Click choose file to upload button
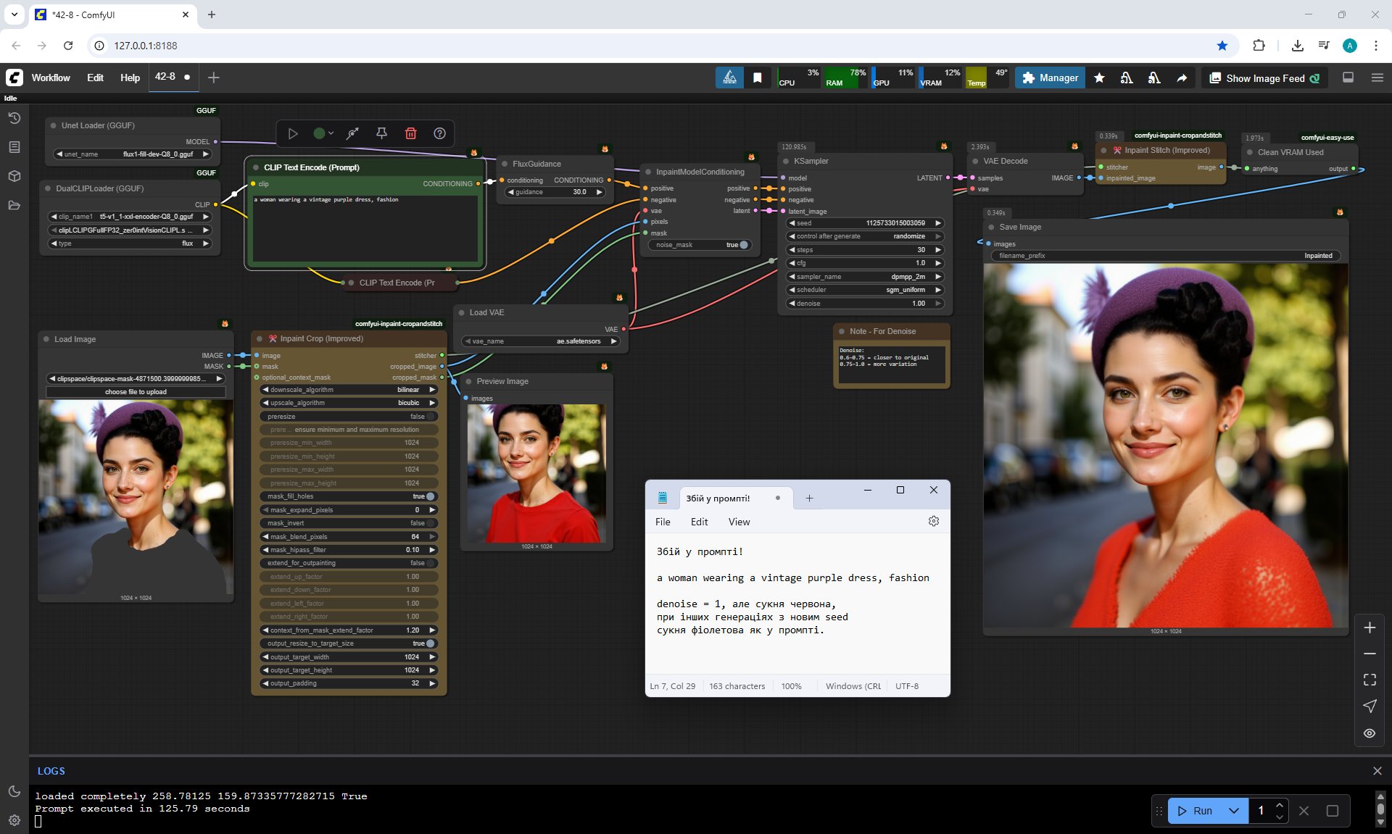The image size is (1392, 834). (136, 392)
